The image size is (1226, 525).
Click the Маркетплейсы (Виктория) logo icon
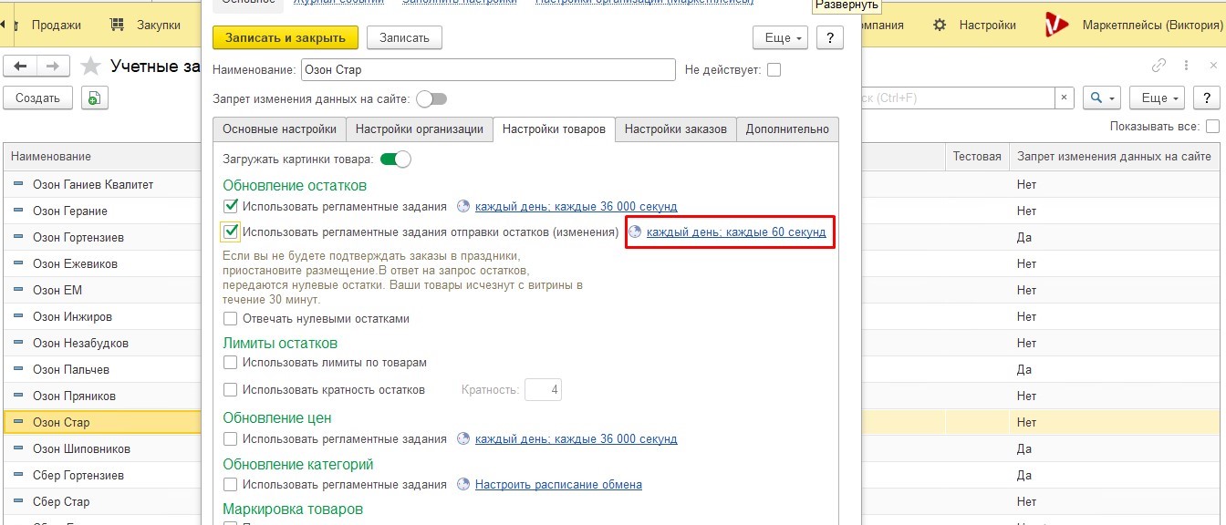(1057, 26)
